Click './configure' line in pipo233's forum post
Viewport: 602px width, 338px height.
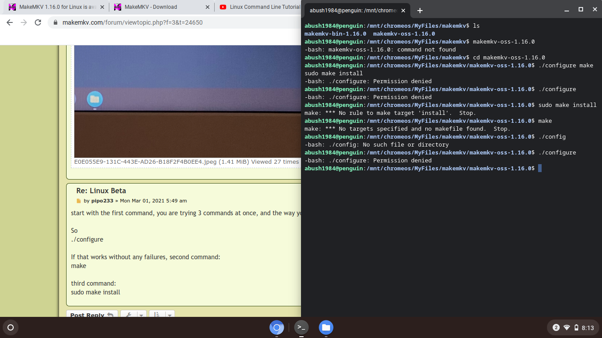coord(87,239)
